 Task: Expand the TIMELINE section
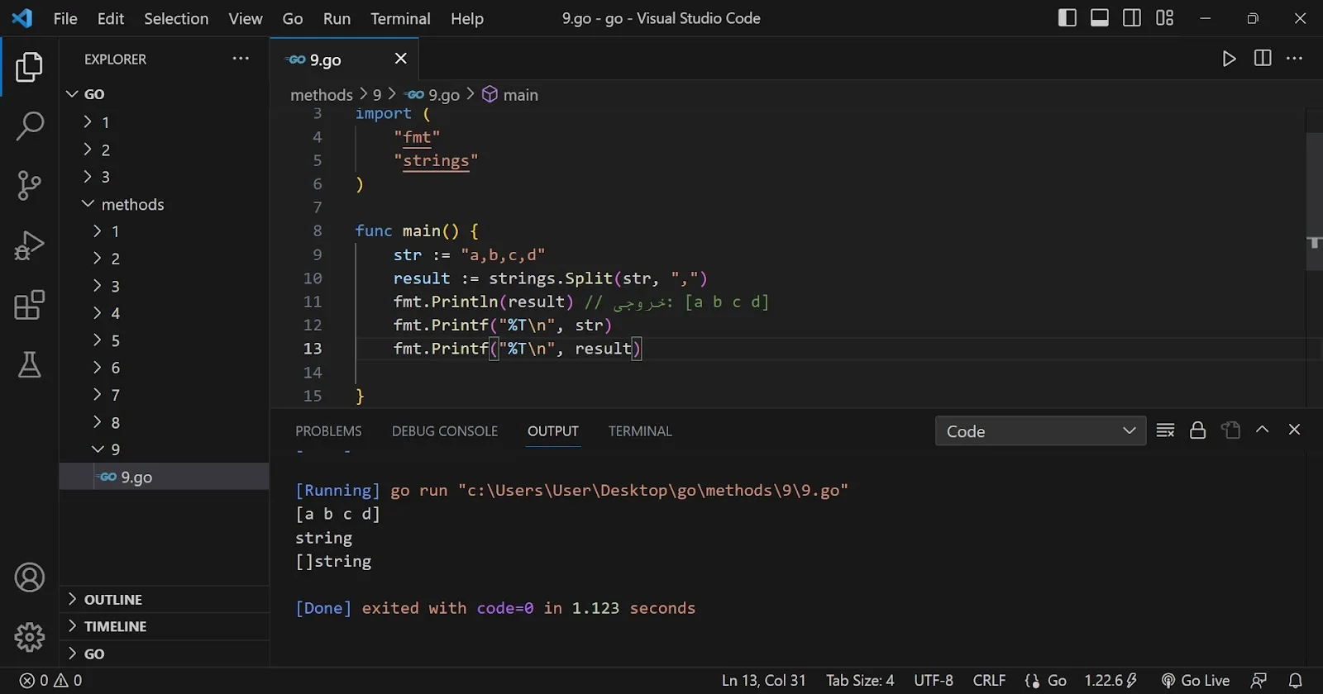[x=165, y=627]
